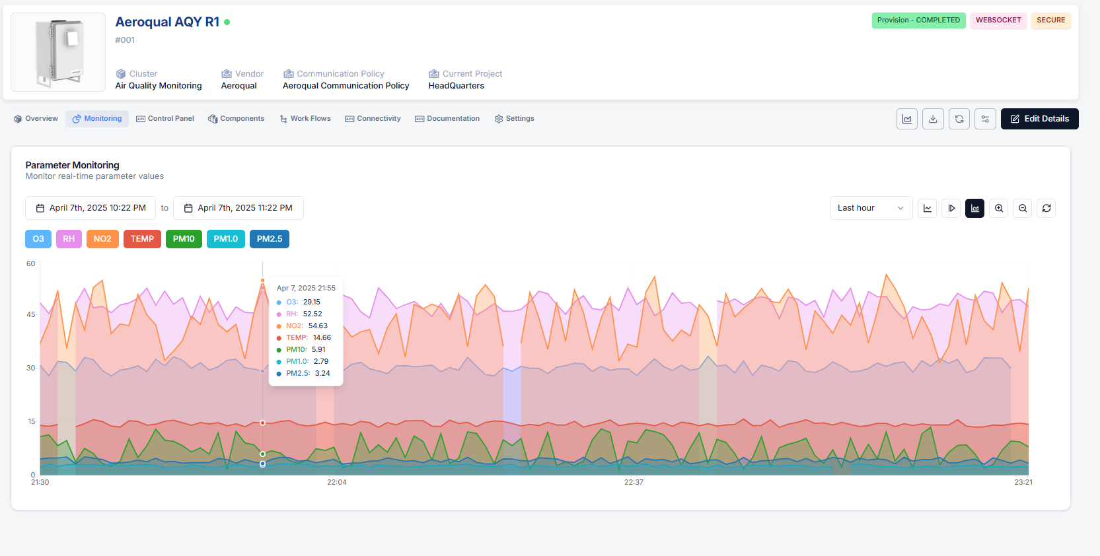The width and height of the screenshot is (1100, 556).
Task: Hide the PM2.5 parameter series
Action: (270, 239)
